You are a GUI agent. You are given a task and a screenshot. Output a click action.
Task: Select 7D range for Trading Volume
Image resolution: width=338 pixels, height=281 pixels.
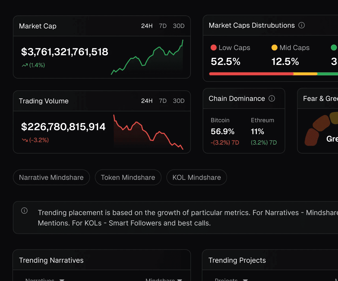[163, 101]
